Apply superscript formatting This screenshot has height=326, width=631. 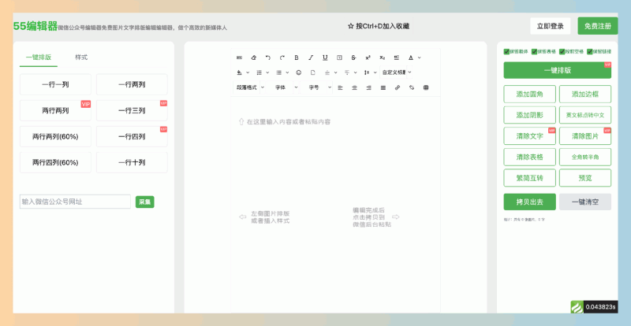pyautogui.click(x=368, y=58)
